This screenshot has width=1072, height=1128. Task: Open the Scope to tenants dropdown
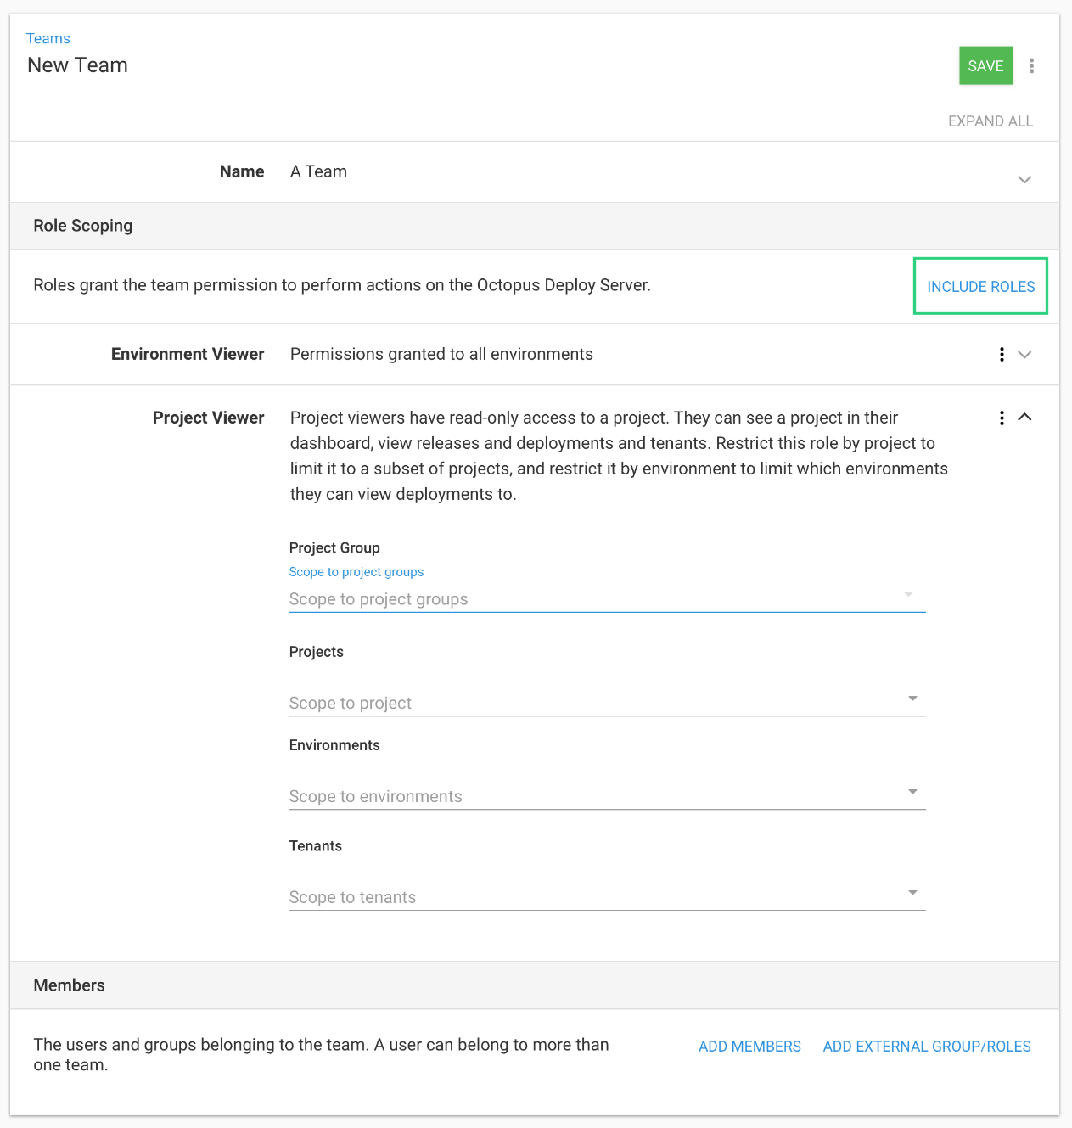click(586, 897)
